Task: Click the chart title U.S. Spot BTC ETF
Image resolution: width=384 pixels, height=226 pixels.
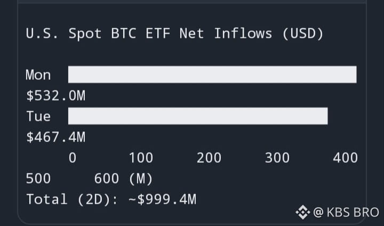Action: click(x=98, y=34)
